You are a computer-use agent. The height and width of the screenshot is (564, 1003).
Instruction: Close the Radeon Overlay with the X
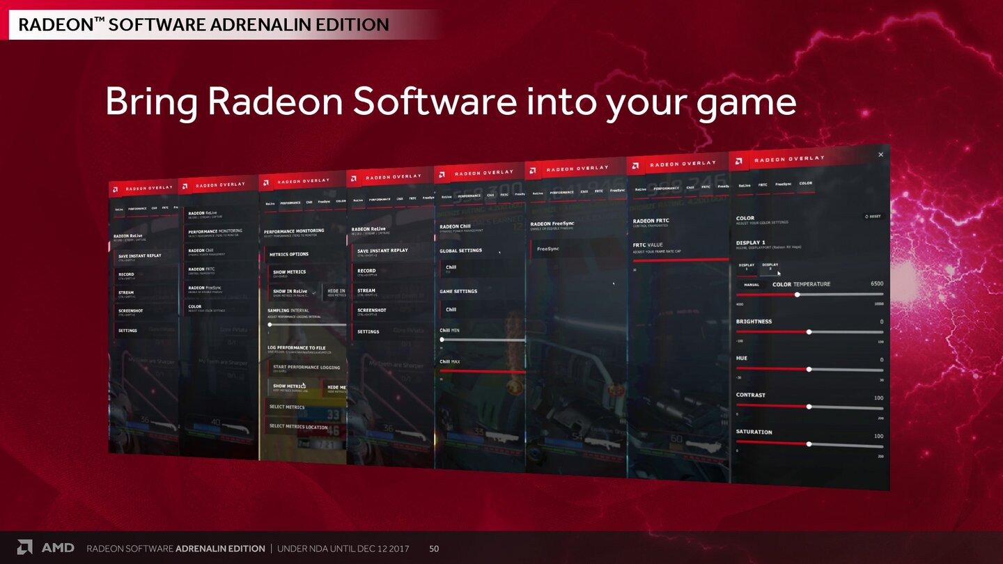(x=880, y=155)
